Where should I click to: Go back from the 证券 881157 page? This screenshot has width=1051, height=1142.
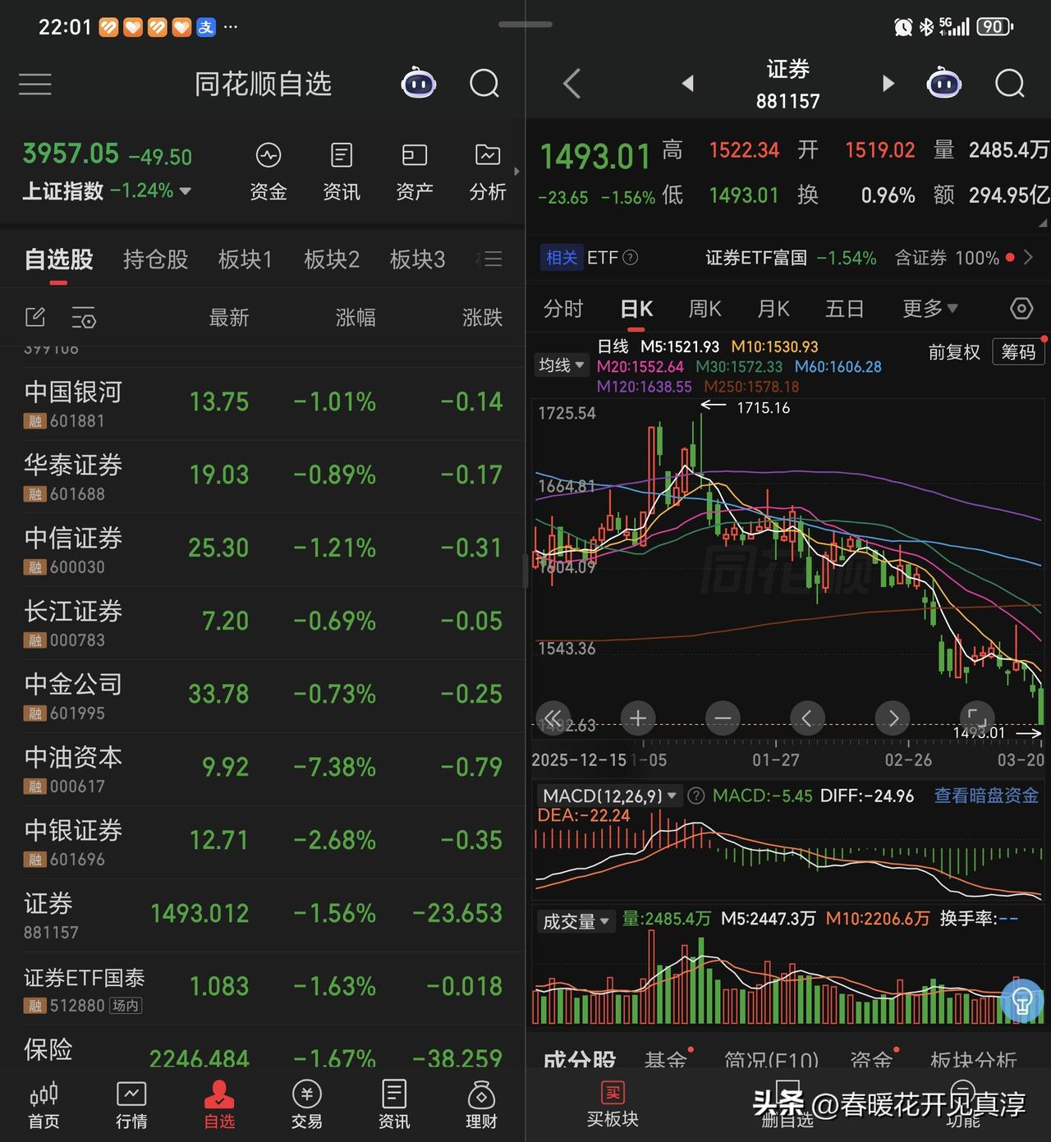[572, 83]
